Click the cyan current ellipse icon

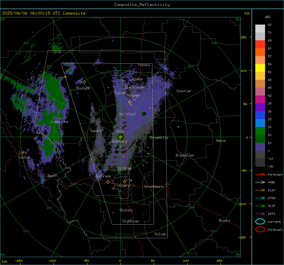pyautogui.click(x=260, y=222)
